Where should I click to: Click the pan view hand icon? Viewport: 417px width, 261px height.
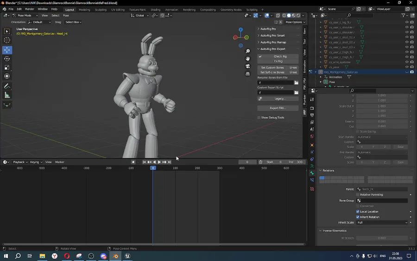[247, 58]
